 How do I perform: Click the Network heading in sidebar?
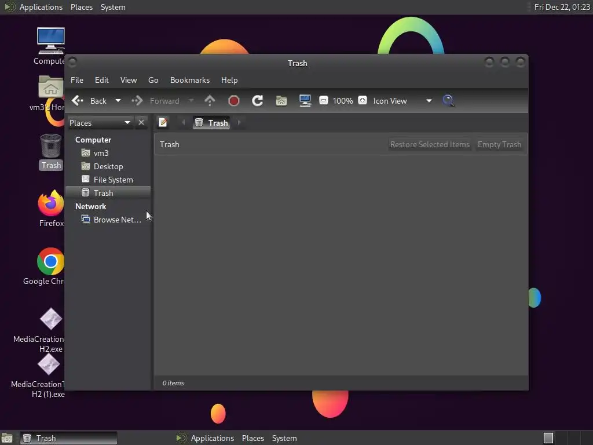(90, 207)
